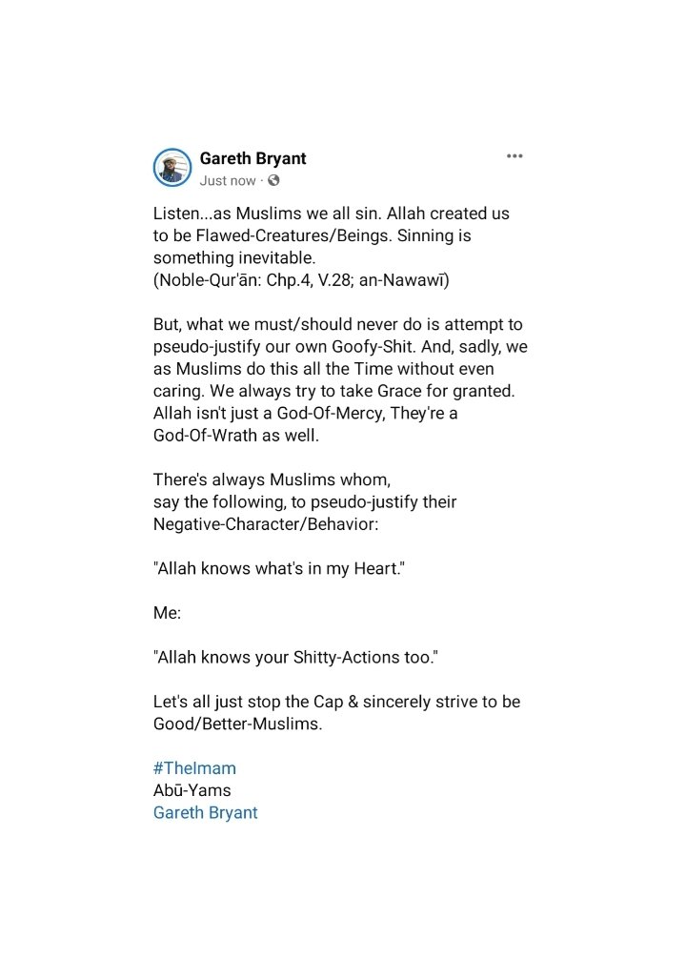This screenshot has height=959, width=686.
Task: Click the blue Gareth Bryant tag at bottom
Action: 205,812
